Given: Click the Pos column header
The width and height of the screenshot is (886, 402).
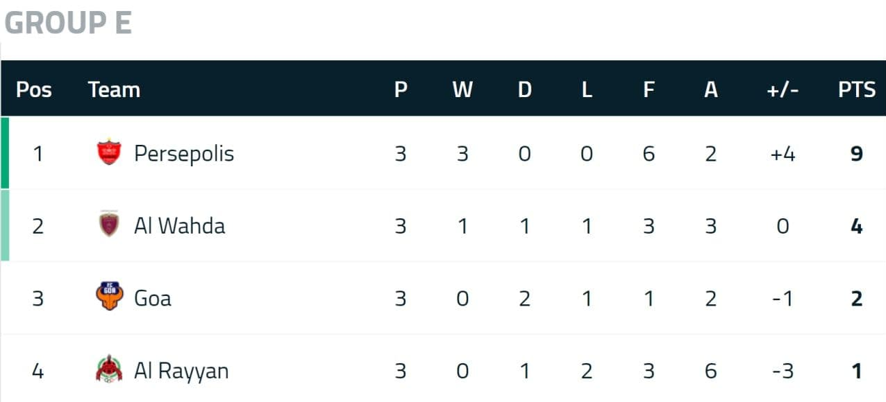Looking at the screenshot, I should click(34, 89).
